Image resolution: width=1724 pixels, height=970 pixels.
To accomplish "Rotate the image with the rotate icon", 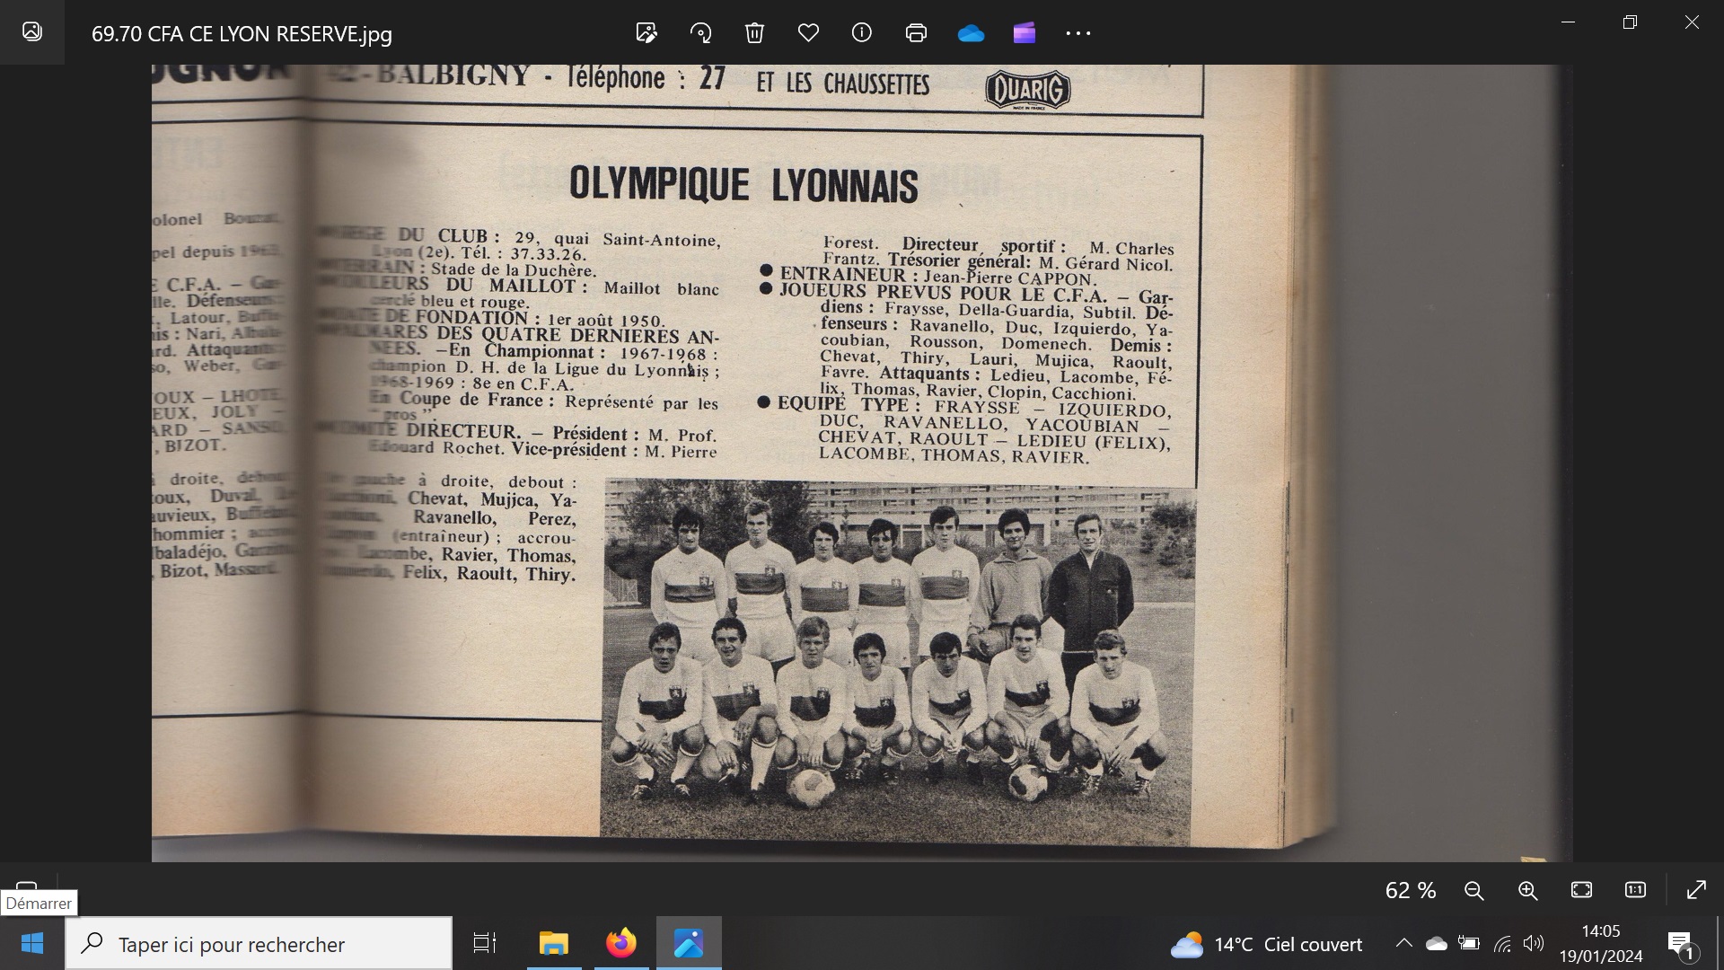I will 700,33.
